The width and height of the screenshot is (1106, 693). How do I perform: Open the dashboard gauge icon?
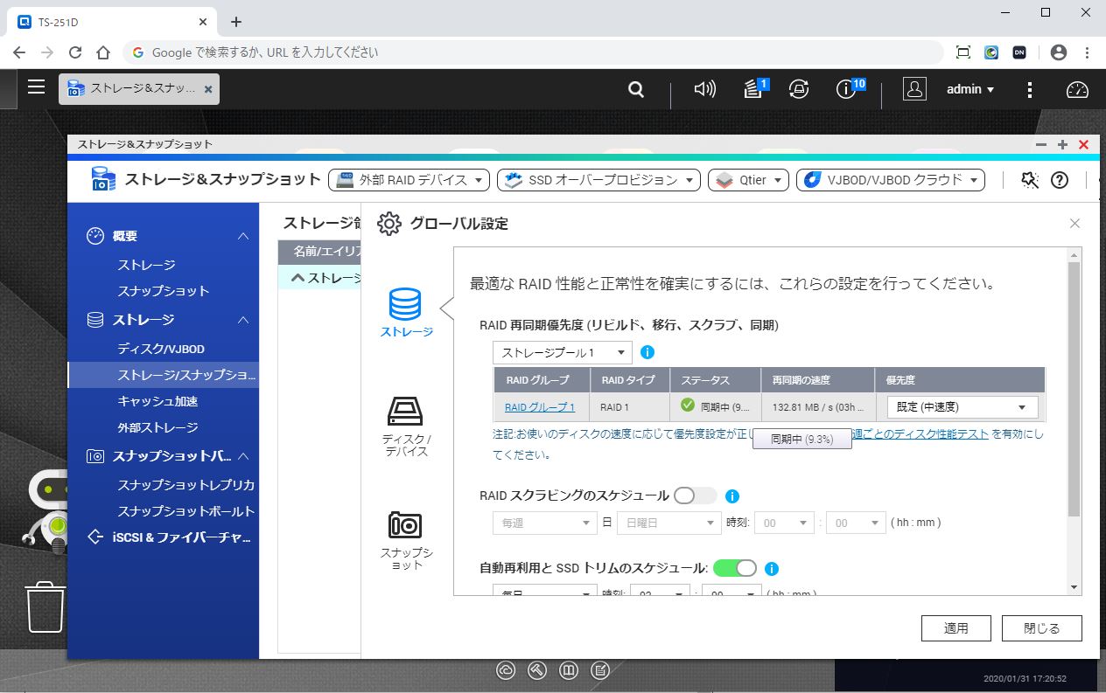[x=1077, y=89]
